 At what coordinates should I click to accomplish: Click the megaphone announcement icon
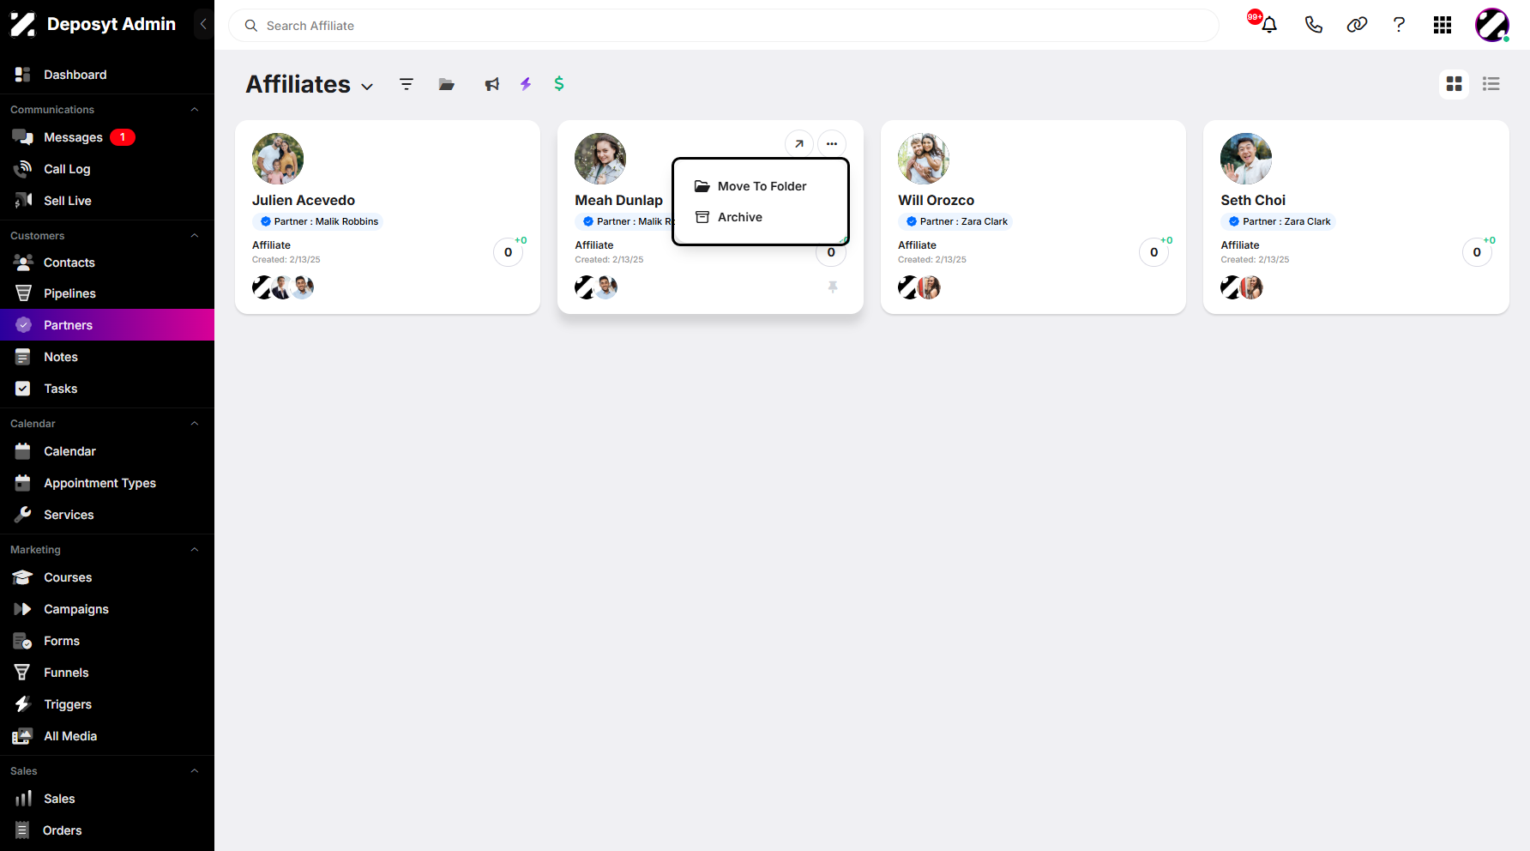click(x=491, y=84)
